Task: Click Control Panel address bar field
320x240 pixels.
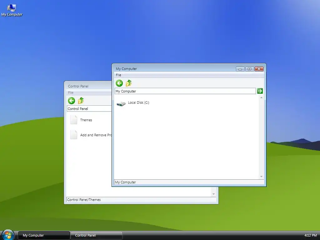Action: click(89, 108)
